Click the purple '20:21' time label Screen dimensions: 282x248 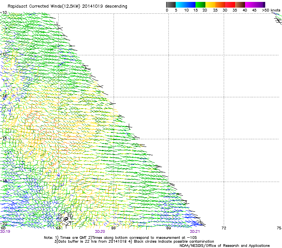[195, 232]
